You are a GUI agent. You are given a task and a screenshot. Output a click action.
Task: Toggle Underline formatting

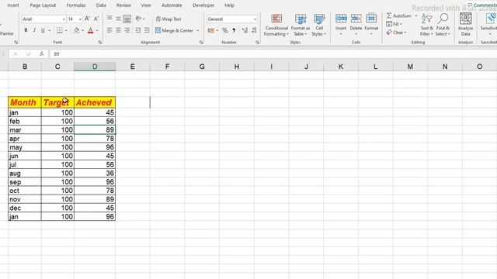(43, 30)
